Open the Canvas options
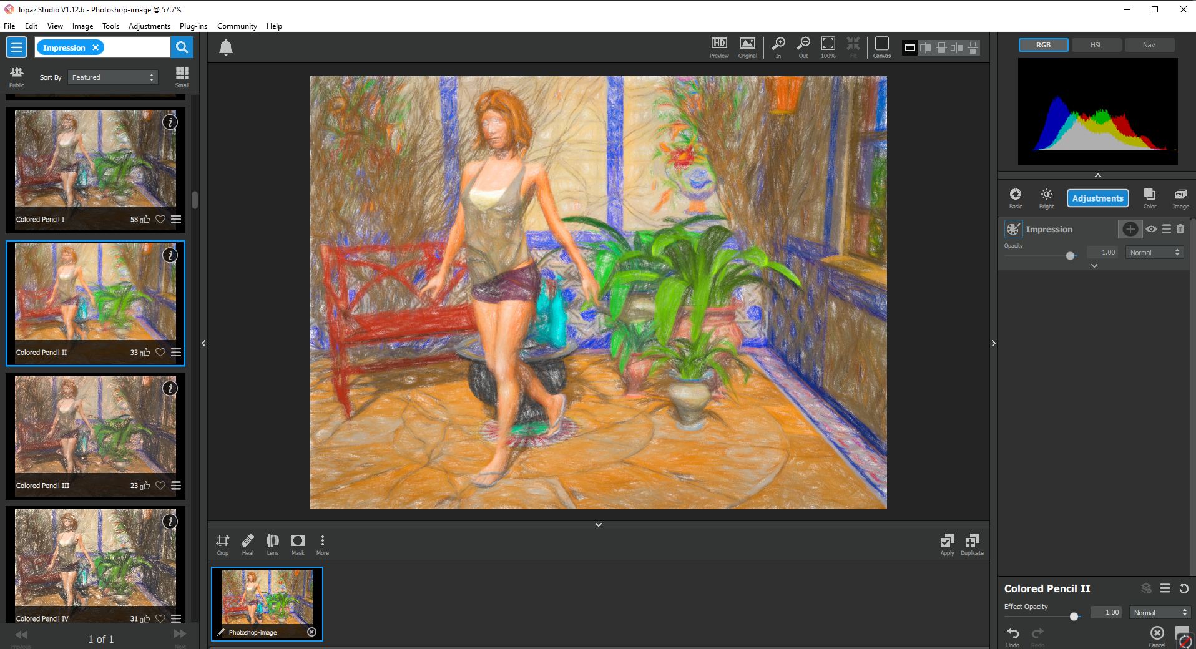 (882, 47)
